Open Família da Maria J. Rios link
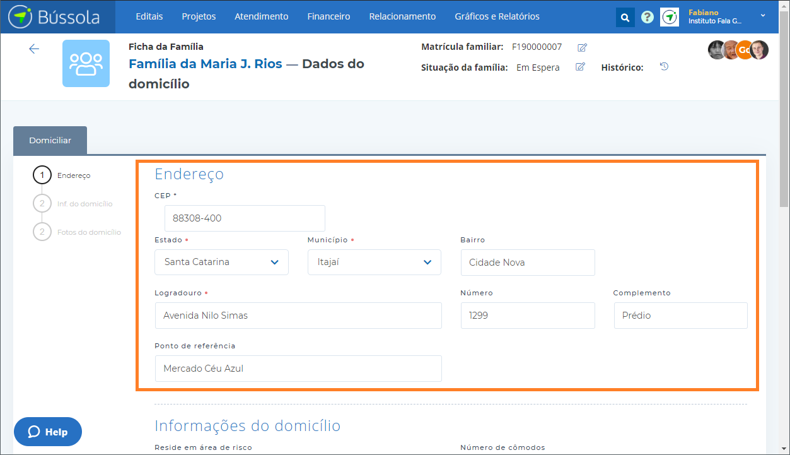 205,64
